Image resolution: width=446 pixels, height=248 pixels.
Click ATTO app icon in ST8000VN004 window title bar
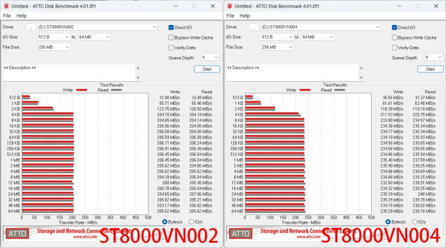[229, 6]
